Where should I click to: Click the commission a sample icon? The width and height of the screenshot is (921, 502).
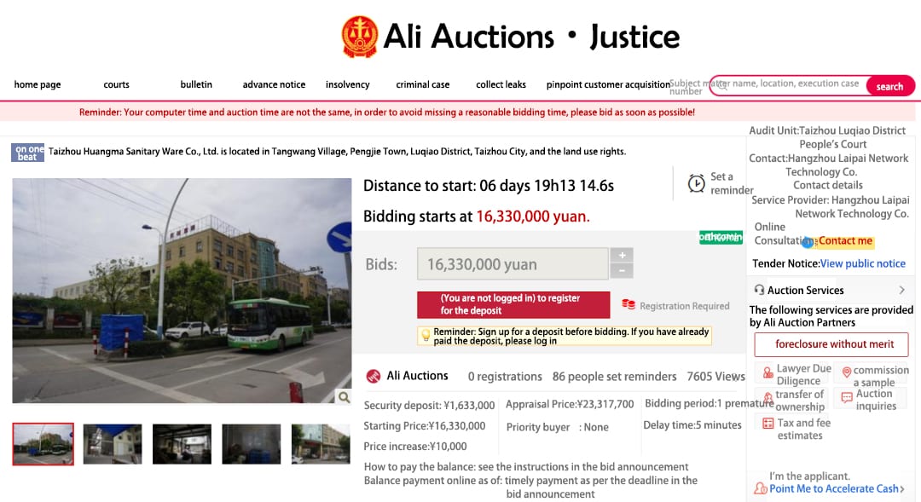pos(847,372)
